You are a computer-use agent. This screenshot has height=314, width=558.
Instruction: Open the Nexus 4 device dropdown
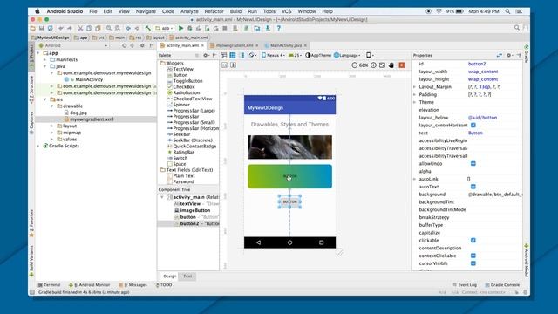[273, 55]
